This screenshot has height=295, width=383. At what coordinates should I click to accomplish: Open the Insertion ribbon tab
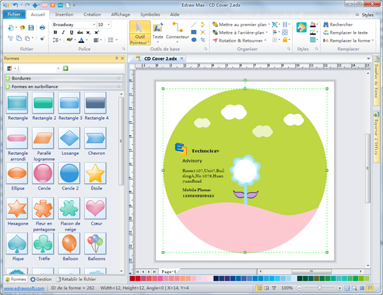[x=64, y=13]
